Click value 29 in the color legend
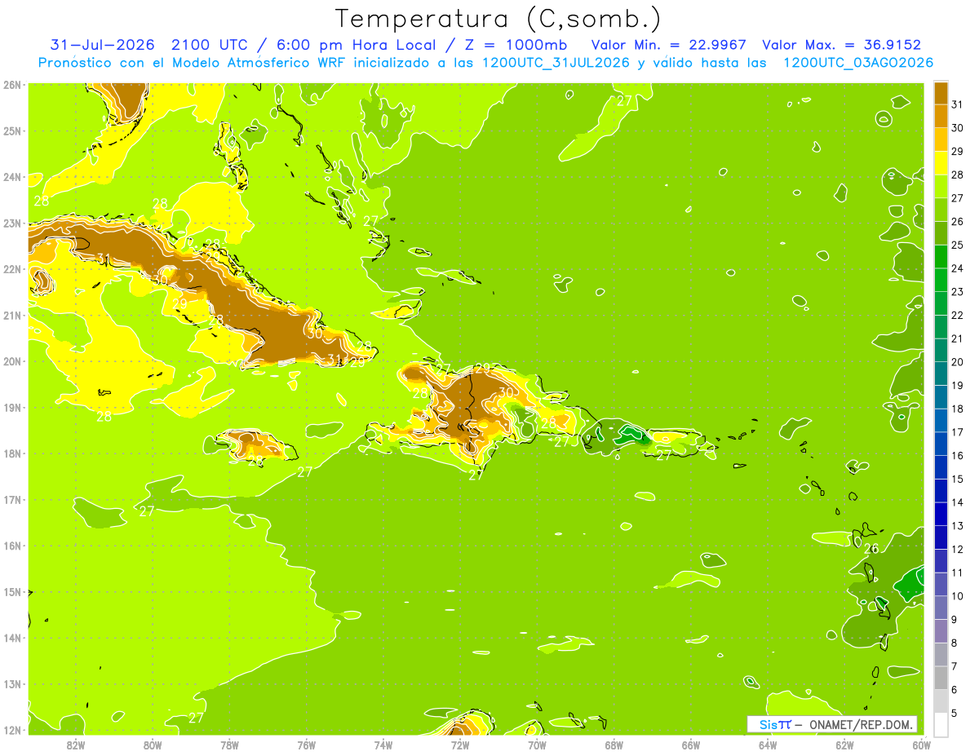This screenshot has width=979, height=756. tap(958, 151)
